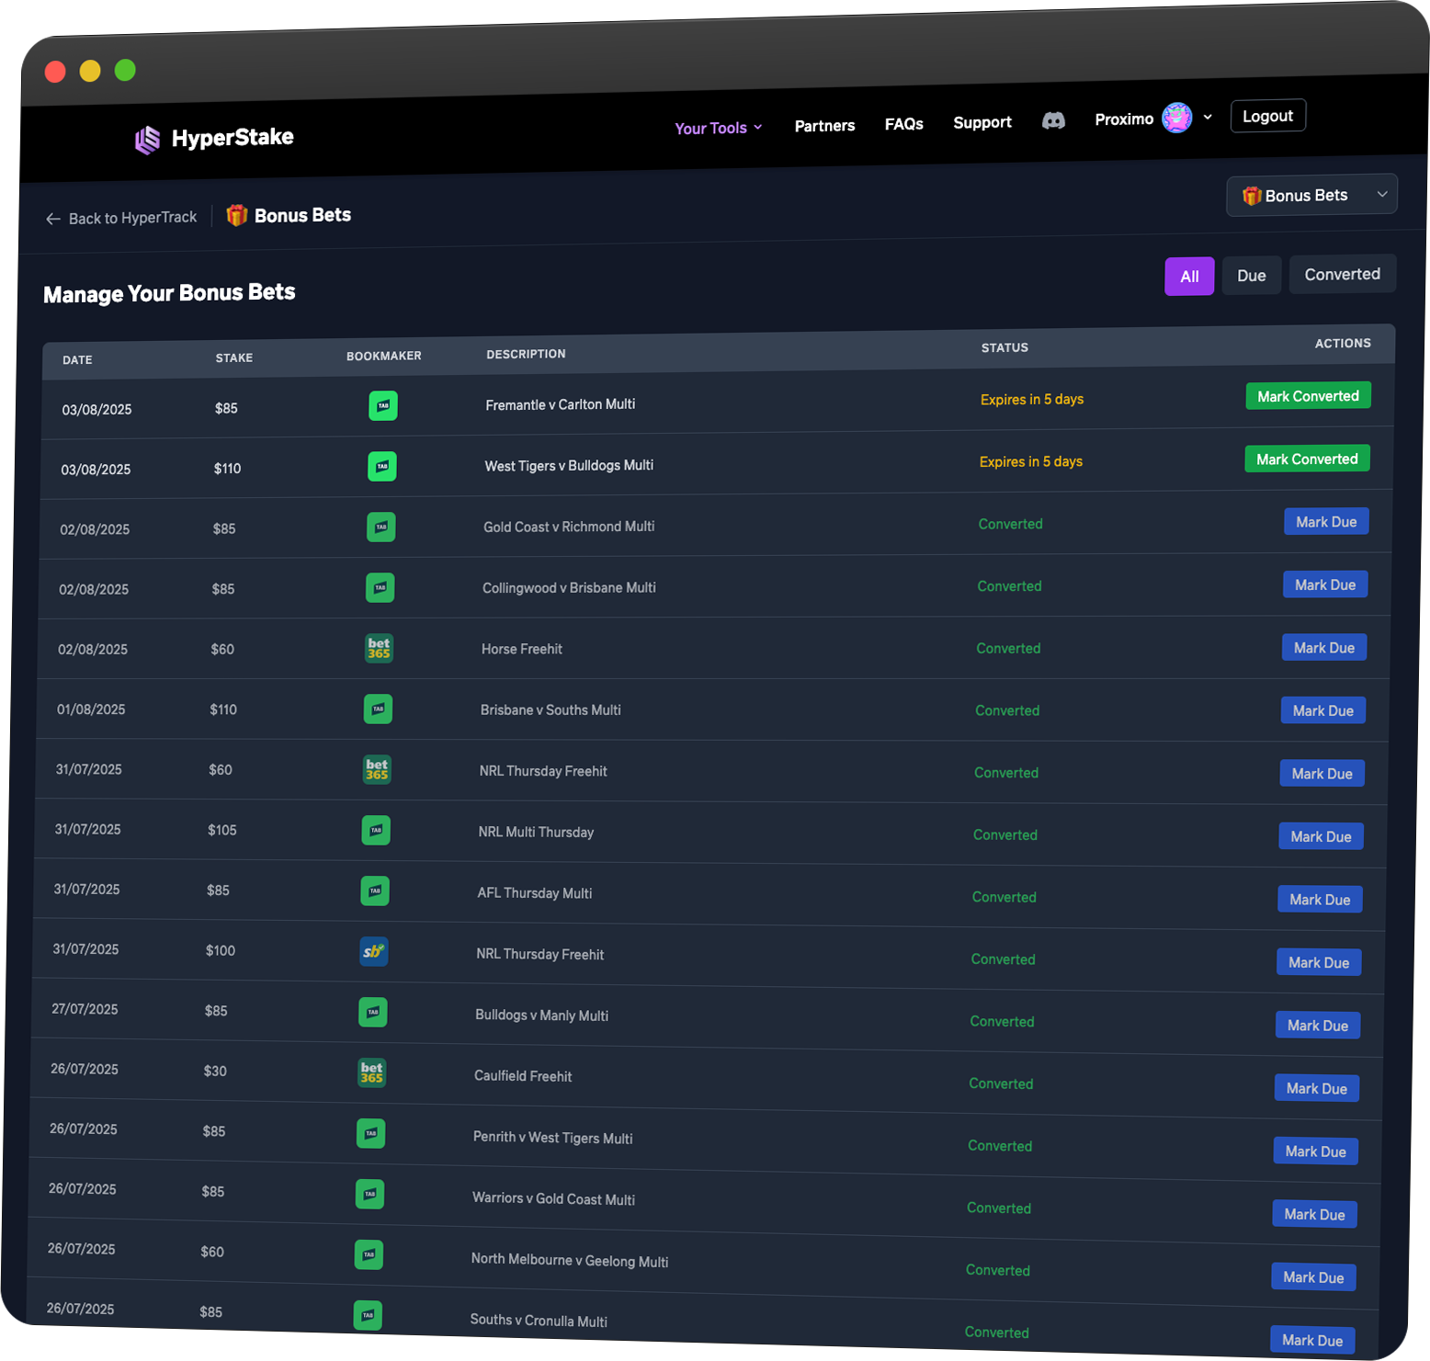The width and height of the screenshot is (1430, 1361).
Task: Click TAB icon for NRL Multi Thursday
Action: (x=376, y=830)
